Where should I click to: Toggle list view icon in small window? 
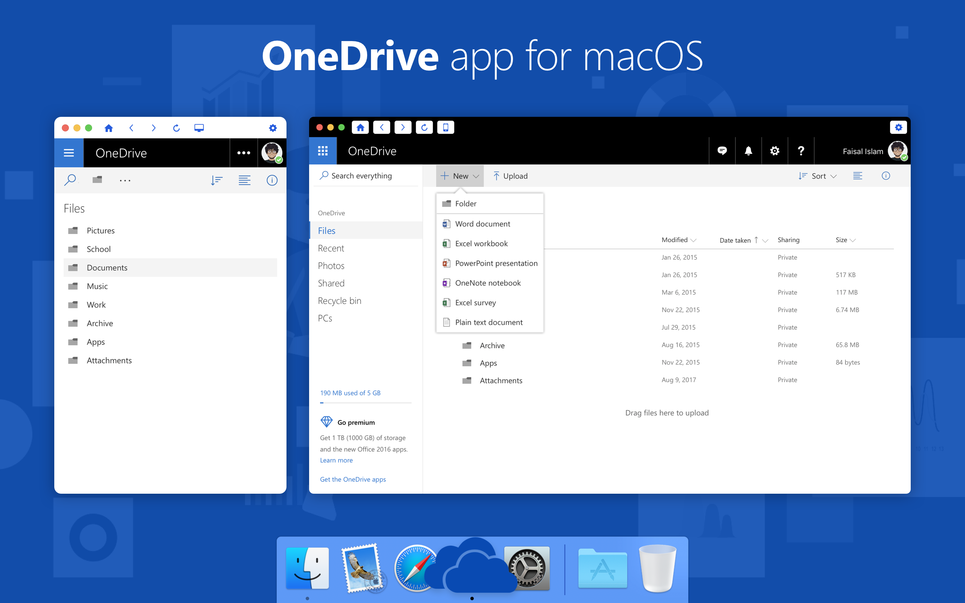(x=244, y=180)
